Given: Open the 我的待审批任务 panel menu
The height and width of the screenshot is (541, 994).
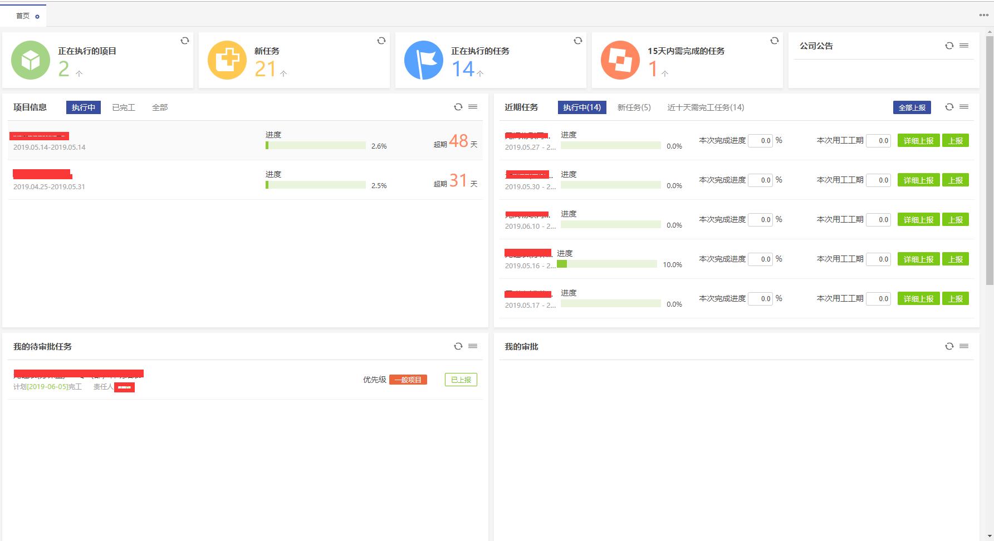Looking at the screenshot, I should (473, 346).
